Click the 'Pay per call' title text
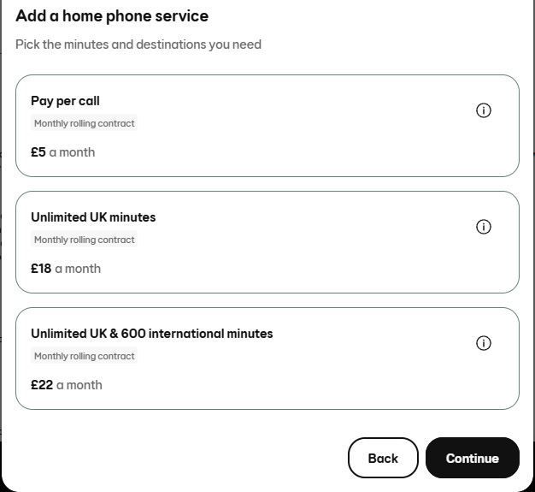The image size is (535, 492). pyautogui.click(x=65, y=101)
